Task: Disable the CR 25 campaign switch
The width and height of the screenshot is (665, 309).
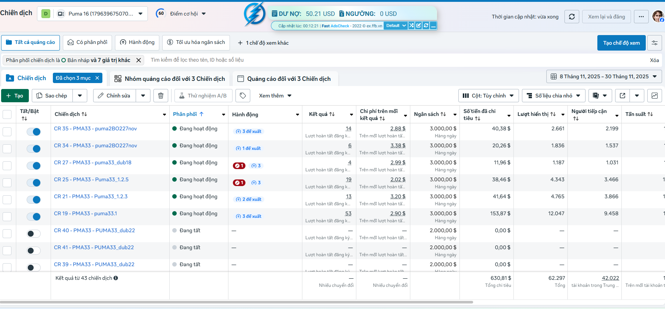Action: pyautogui.click(x=34, y=183)
